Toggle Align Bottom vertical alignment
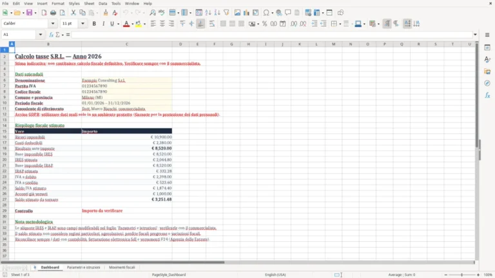This screenshot has width=495, height=278. 201,24
